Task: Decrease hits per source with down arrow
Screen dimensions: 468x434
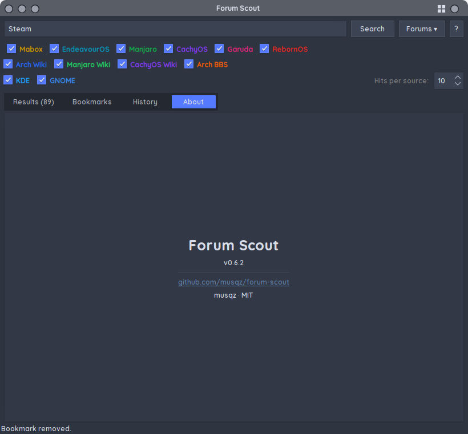Action: click(457, 84)
